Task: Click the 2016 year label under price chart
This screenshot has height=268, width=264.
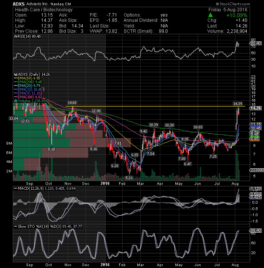Action: [105, 183]
